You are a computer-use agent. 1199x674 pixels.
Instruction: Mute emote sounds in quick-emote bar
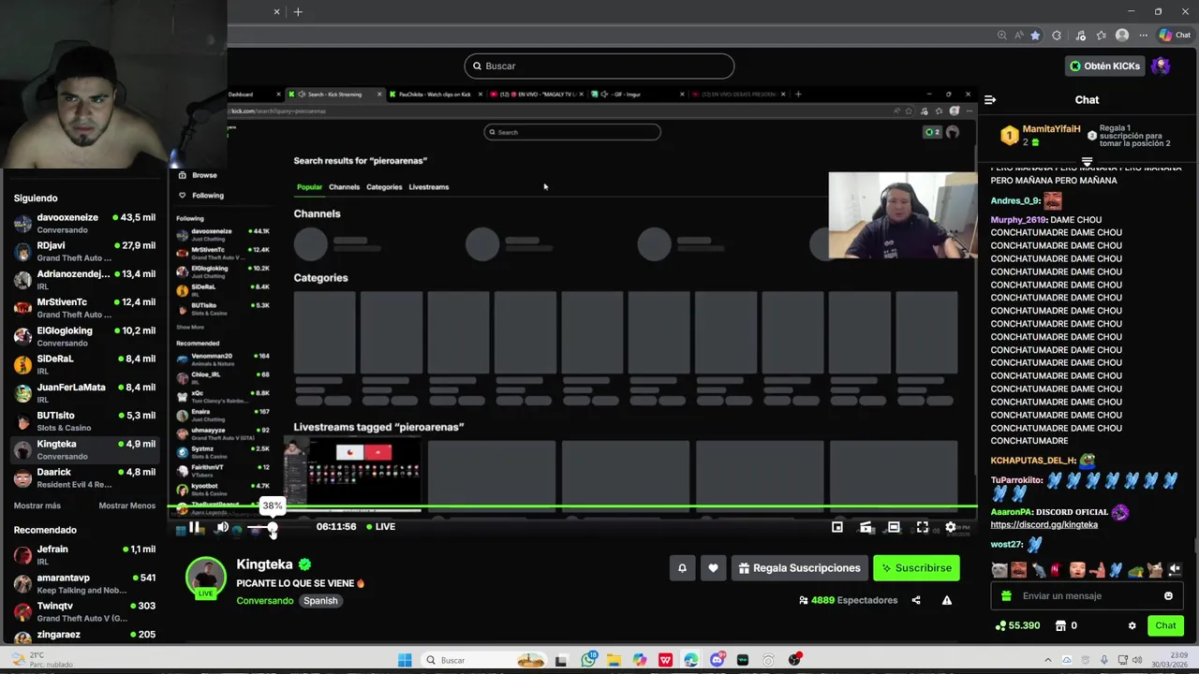[x=1175, y=569]
